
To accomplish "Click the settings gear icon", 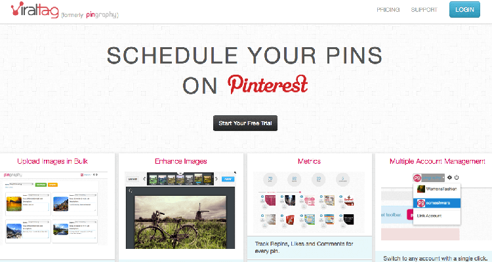I will pyautogui.click(x=449, y=178).
